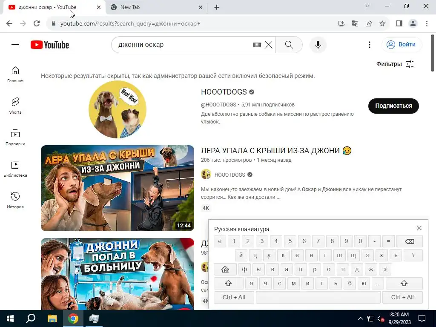This screenshot has width=436, height=327.
Task: Clear the search query with the X
Action: click(269, 45)
